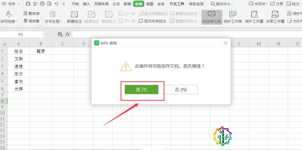Viewport: 302px width, 150px height.
Task: Select the 审阅 review tab
Action: (x=138, y=4)
